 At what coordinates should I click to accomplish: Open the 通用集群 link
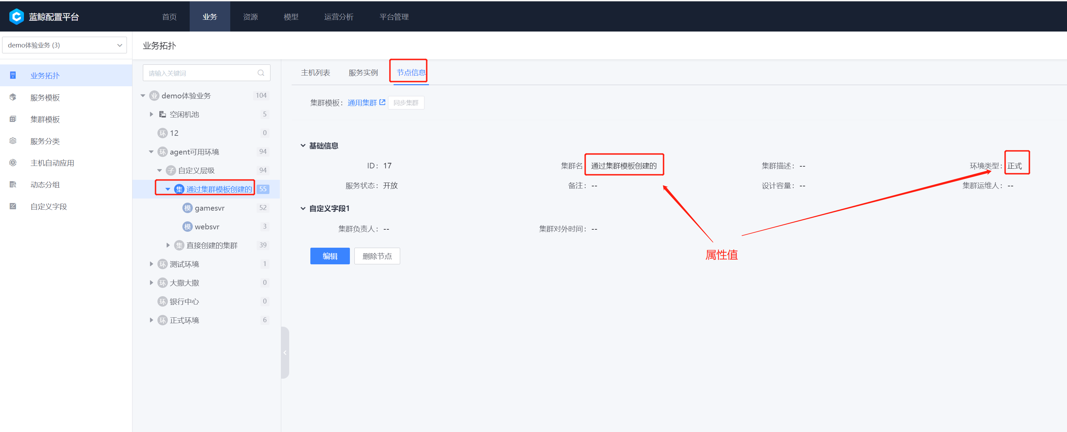pos(363,102)
